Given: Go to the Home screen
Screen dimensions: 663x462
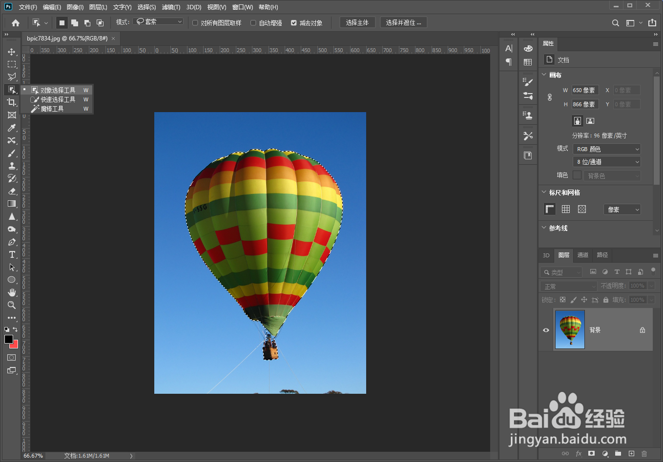Looking at the screenshot, I should point(16,22).
